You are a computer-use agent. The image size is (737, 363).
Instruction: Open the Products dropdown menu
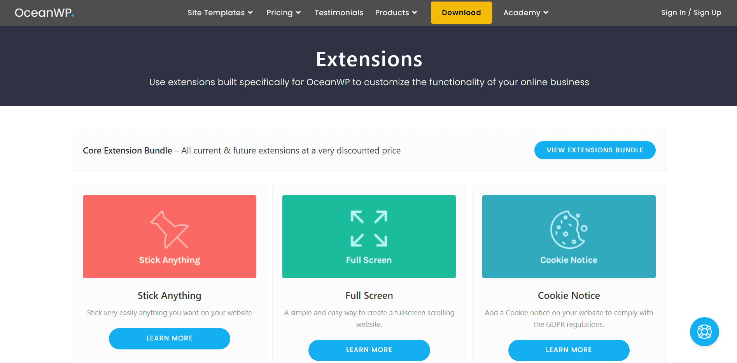[x=396, y=13]
